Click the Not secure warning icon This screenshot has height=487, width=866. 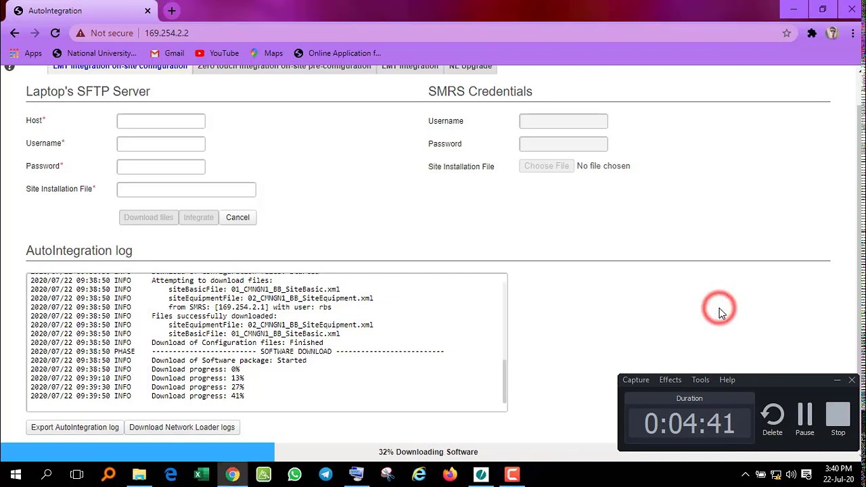click(x=81, y=33)
